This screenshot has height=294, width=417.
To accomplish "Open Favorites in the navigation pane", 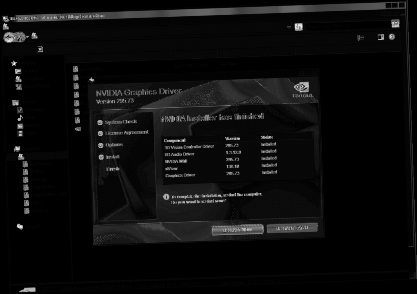I will pos(23,63).
